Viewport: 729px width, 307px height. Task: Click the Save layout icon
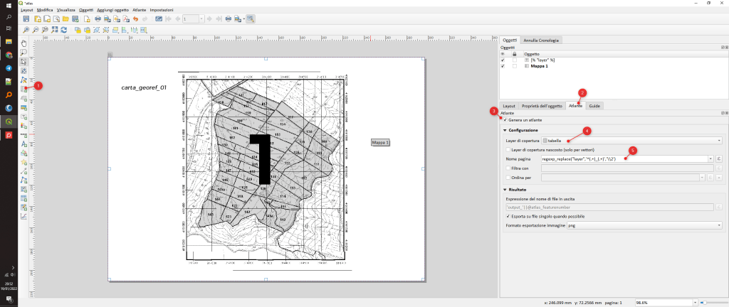(26, 19)
